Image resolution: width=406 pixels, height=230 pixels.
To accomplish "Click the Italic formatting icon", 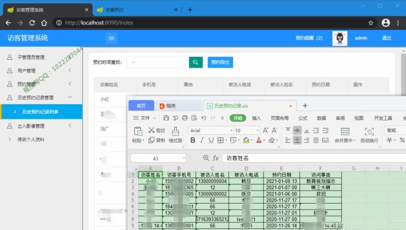I will pos(202,140).
